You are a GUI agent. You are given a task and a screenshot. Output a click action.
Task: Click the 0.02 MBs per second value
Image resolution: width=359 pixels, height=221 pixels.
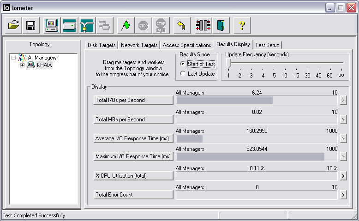coord(257,112)
